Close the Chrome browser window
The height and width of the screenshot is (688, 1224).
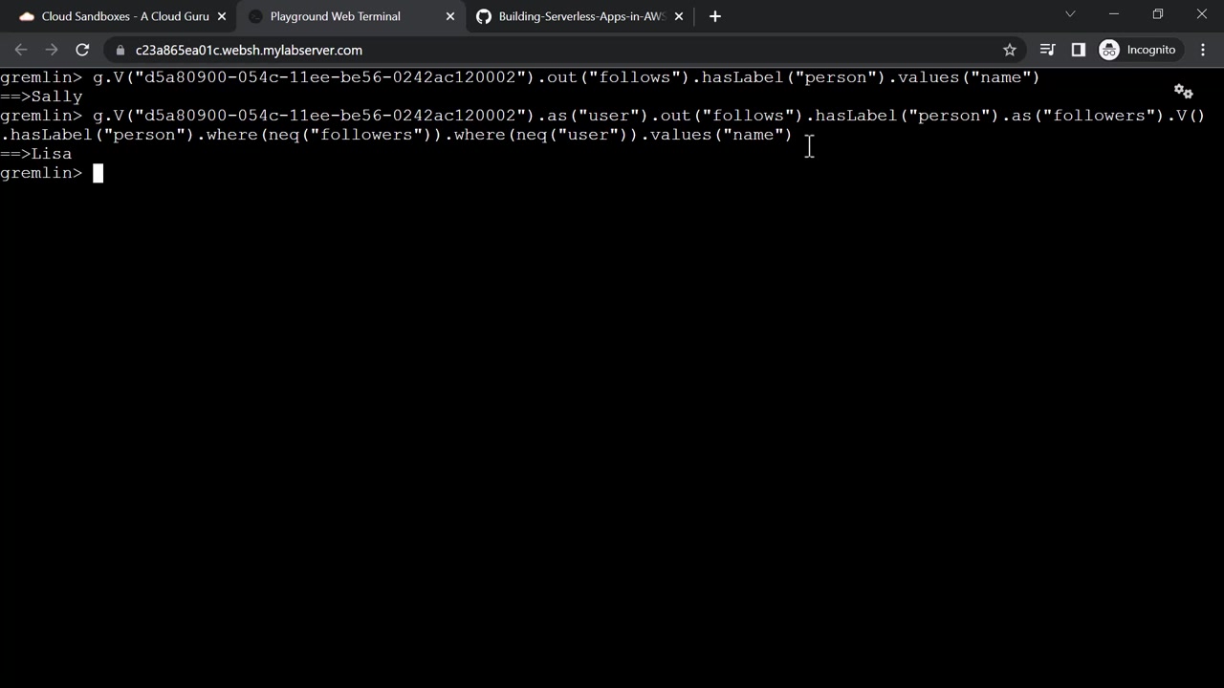click(x=1202, y=14)
